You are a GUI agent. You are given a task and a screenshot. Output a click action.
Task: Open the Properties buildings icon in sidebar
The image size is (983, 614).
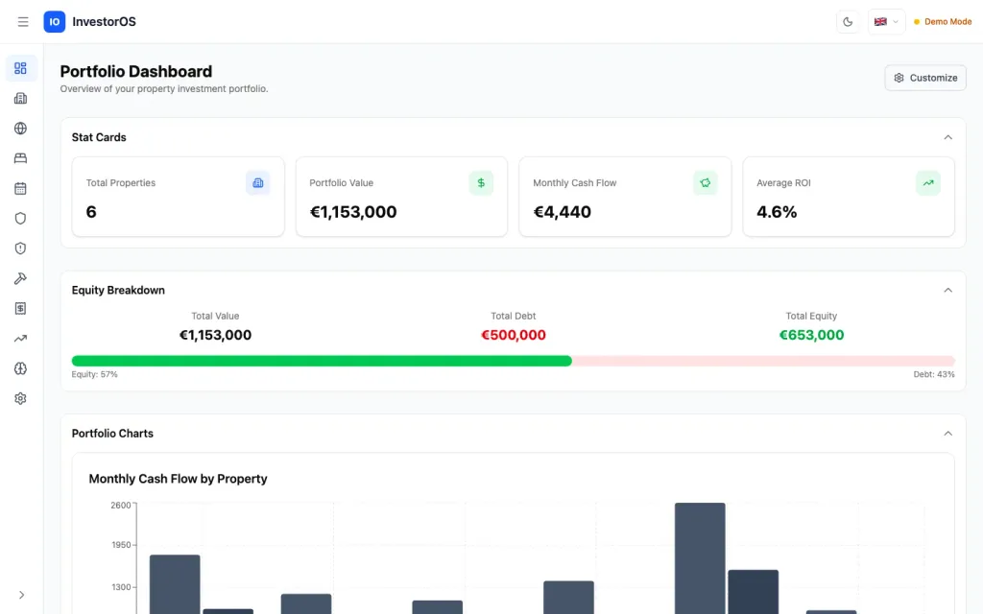[21, 99]
